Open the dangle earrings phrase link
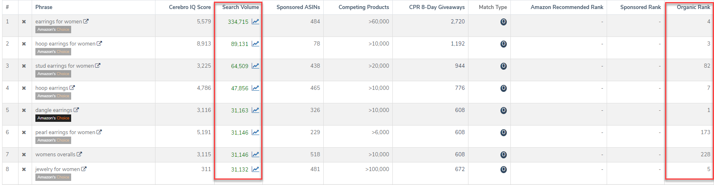The width and height of the screenshot is (714, 185). tap(53, 110)
